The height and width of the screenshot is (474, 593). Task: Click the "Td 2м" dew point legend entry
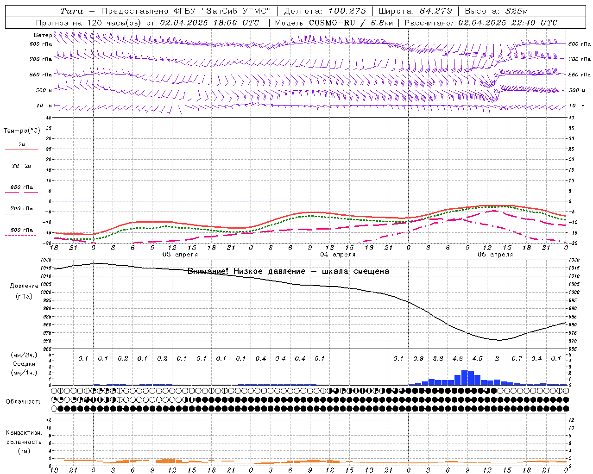(21, 166)
